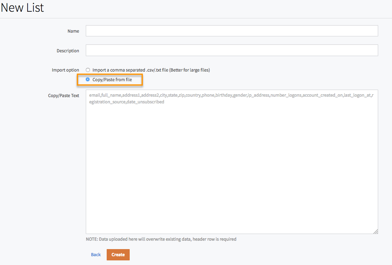Viewport: 392px width, 265px height.
Task: Click the textarea resize handle corner
Action: pyautogui.click(x=376, y=232)
